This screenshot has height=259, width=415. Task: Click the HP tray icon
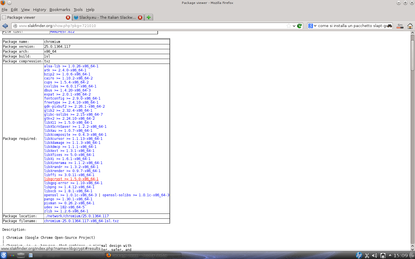pyautogui.click(x=359, y=255)
